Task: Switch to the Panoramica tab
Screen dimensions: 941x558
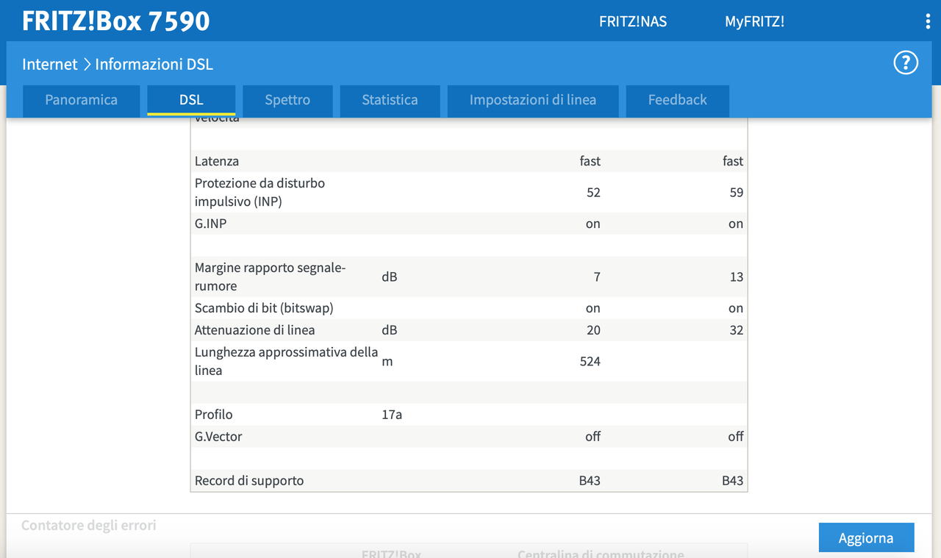Action: click(x=81, y=100)
